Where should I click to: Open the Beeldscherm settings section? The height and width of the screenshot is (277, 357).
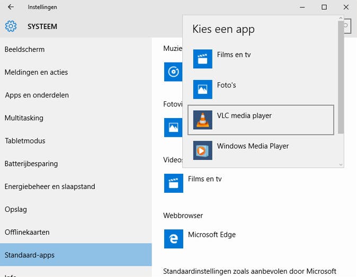pos(24,49)
